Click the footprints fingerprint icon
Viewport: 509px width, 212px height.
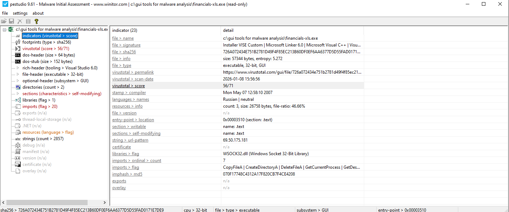(17, 42)
